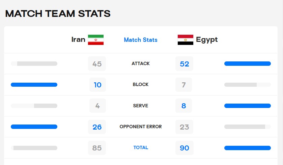Click Iran's block score 10
283x165 pixels.
(97, 85)
